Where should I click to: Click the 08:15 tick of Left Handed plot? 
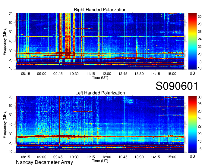[26, 157]
